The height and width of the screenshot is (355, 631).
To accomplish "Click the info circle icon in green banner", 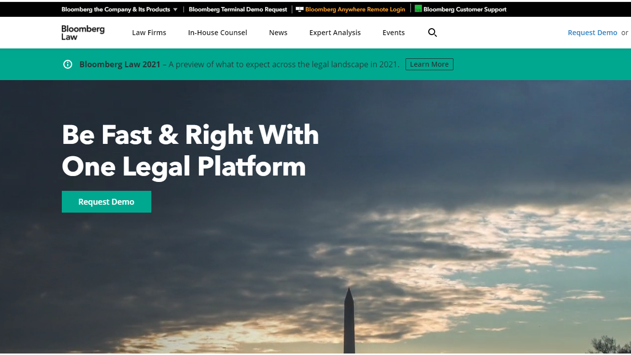I will pos(68,64).
